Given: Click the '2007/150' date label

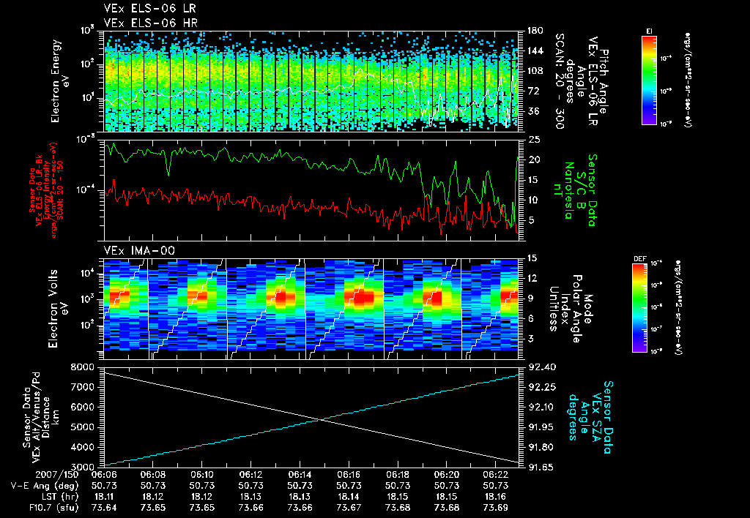Looking at the screenshot, I should [x=56, y=475].
